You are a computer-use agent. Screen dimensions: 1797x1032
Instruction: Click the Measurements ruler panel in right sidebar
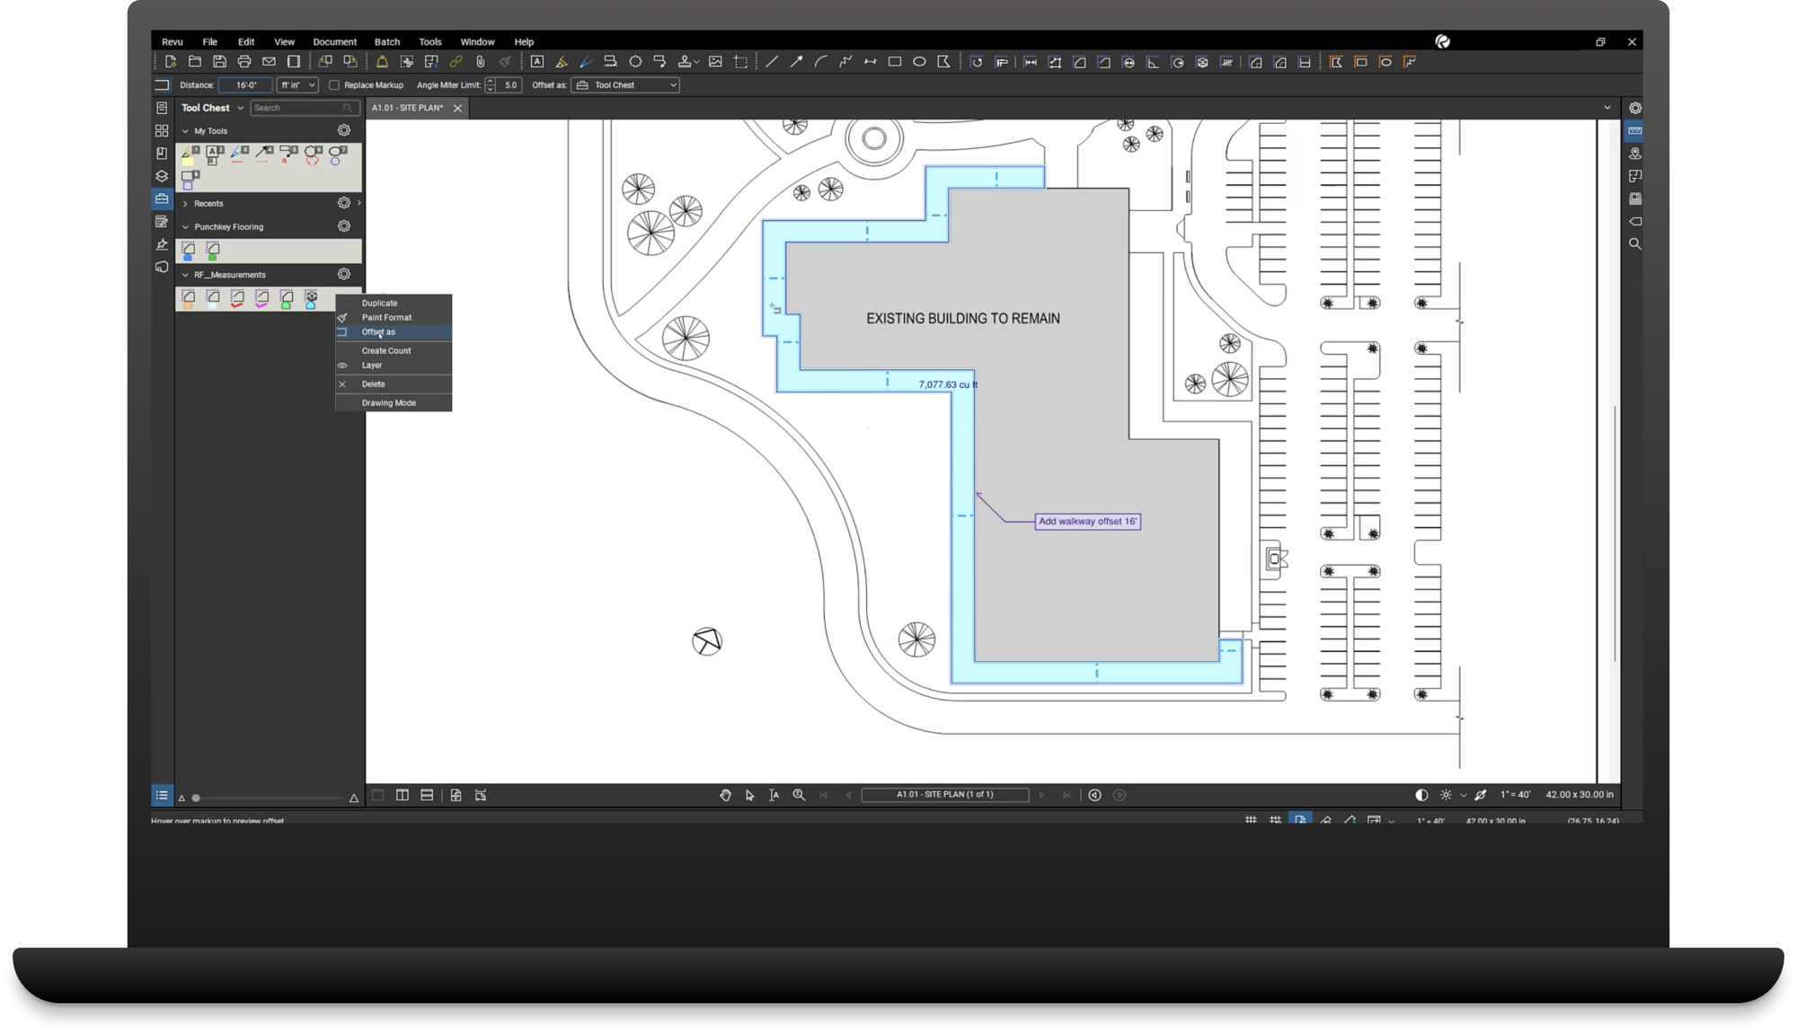[x=1635, y=131]
